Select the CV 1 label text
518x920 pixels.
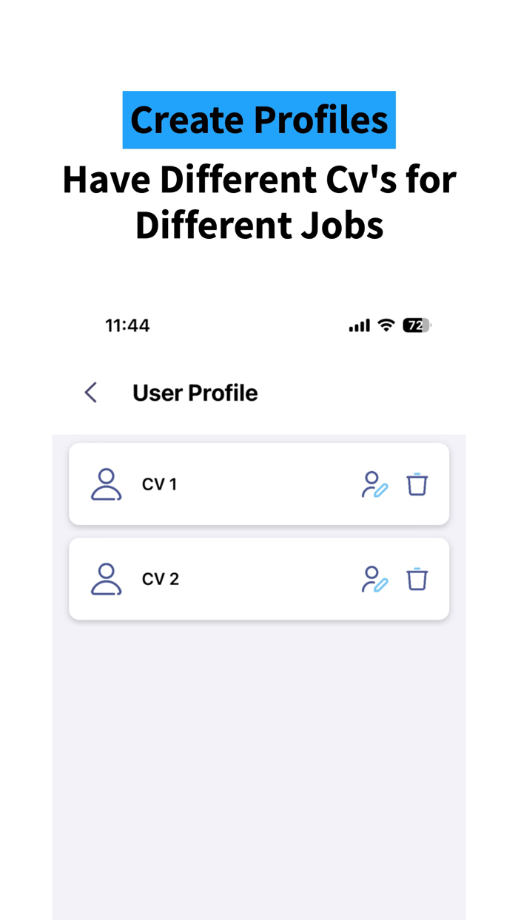point(159,484)
